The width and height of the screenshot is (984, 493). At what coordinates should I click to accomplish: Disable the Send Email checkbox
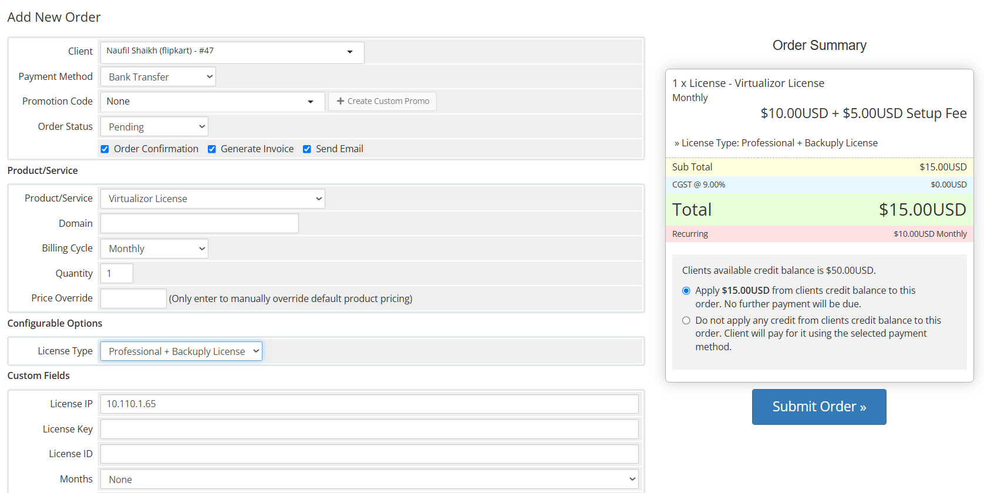tap(306, 149)
